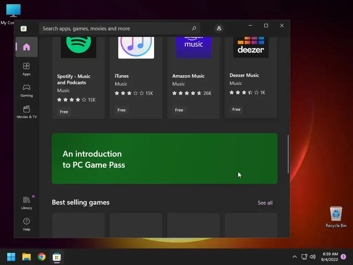Open the user account profile icon
Viewport: 353px width, 265px height.
(x=219, y=28)
